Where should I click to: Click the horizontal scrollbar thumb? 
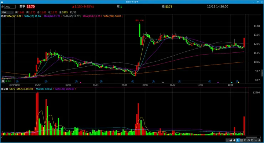(x=252, y=137)
